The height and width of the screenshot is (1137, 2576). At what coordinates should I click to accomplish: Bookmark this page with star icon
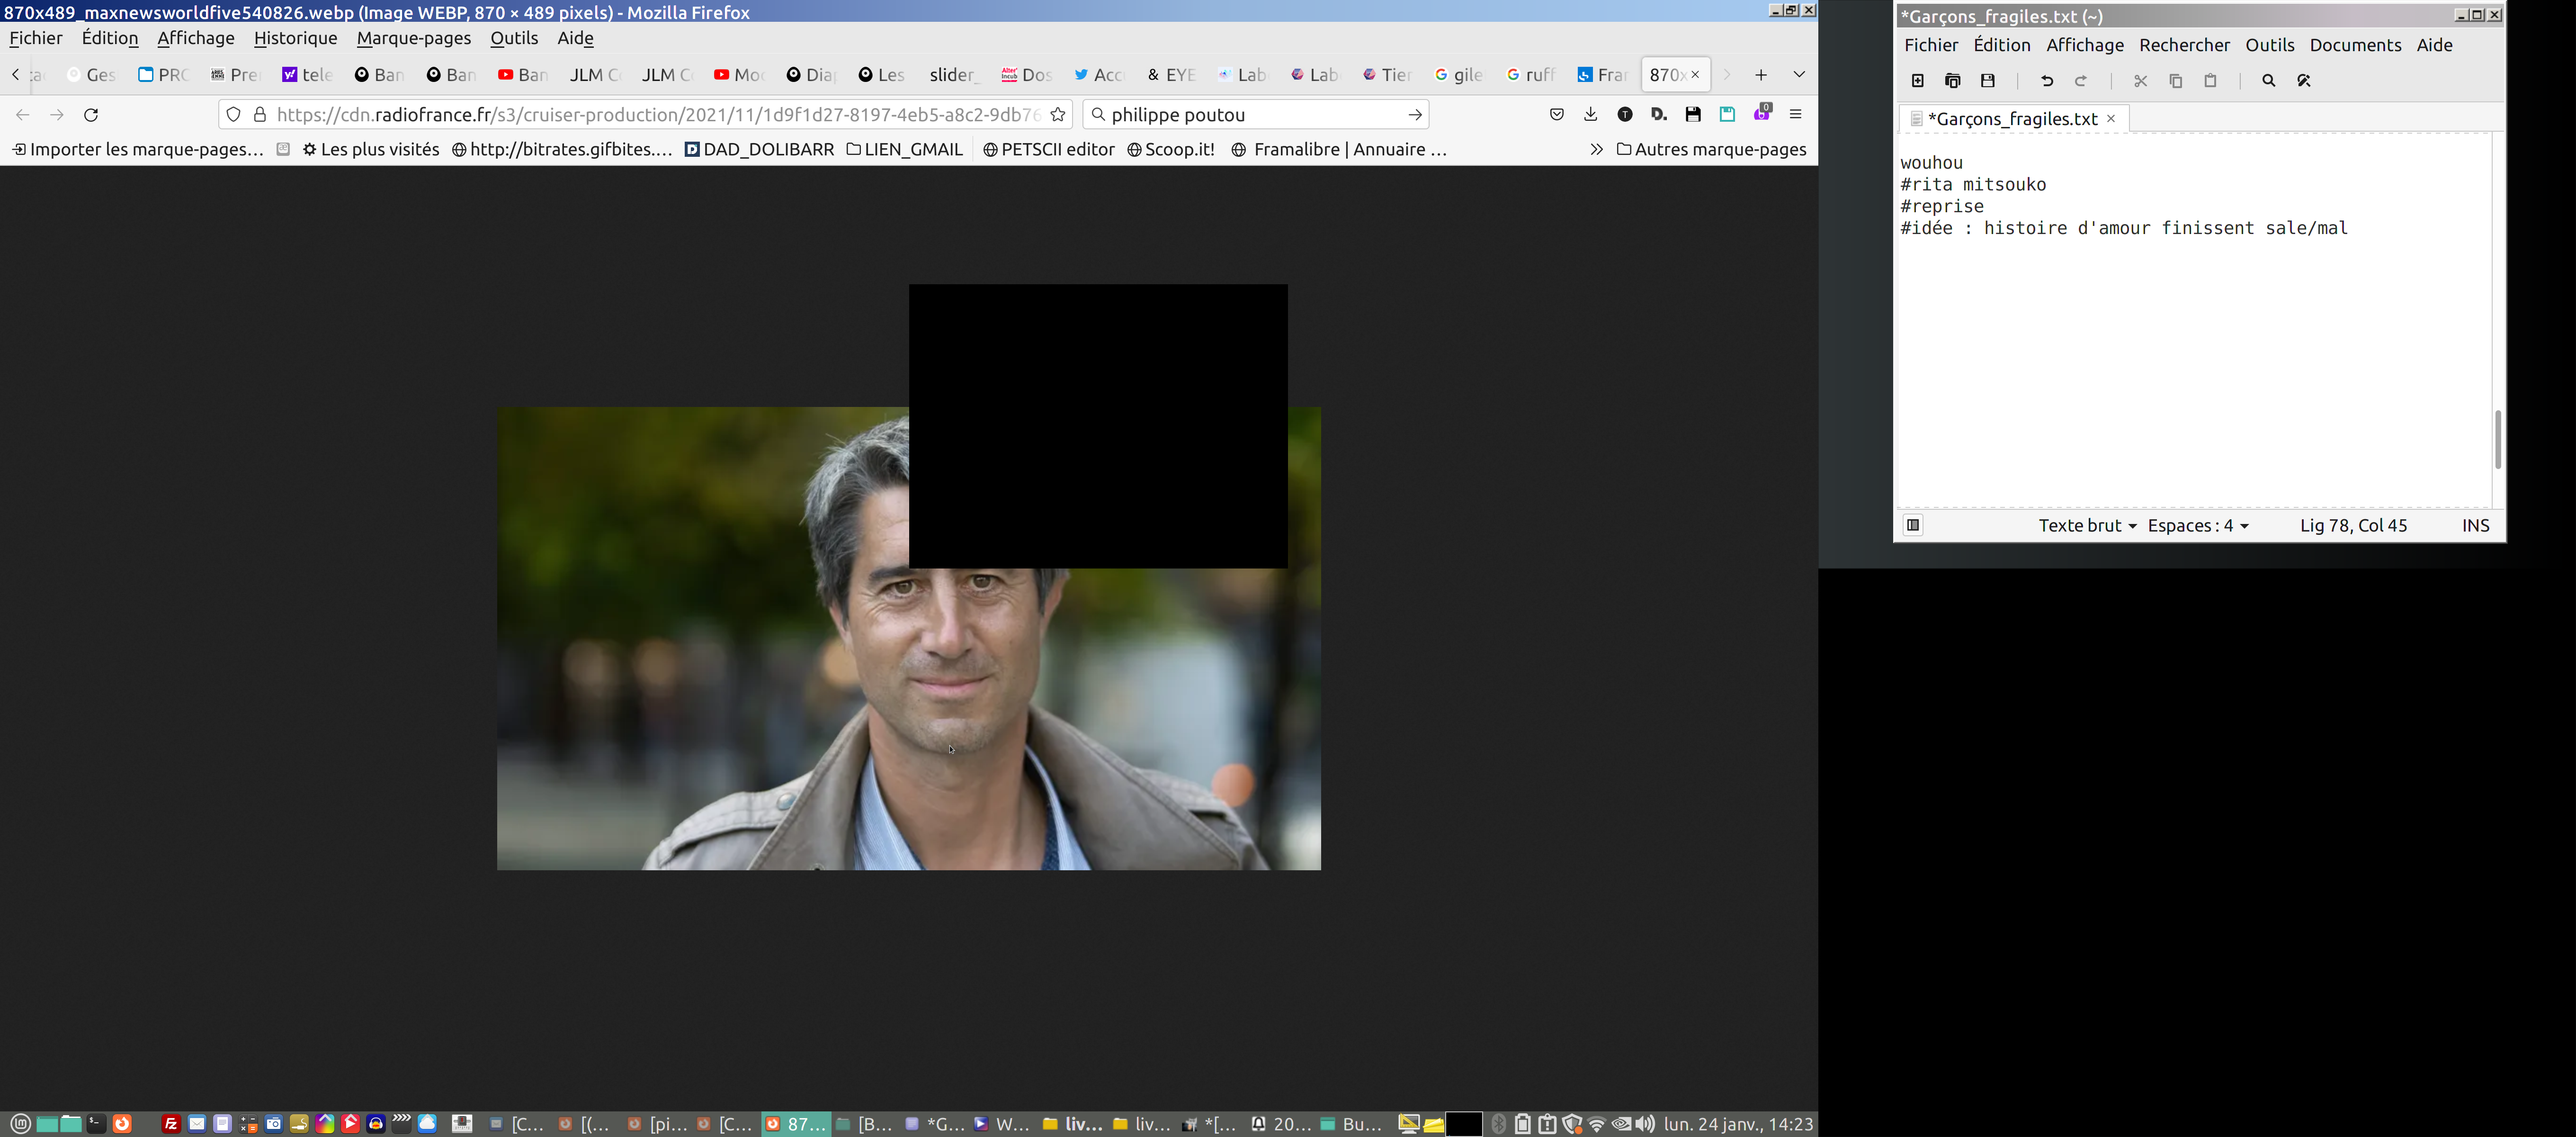tap(1058, 115)
